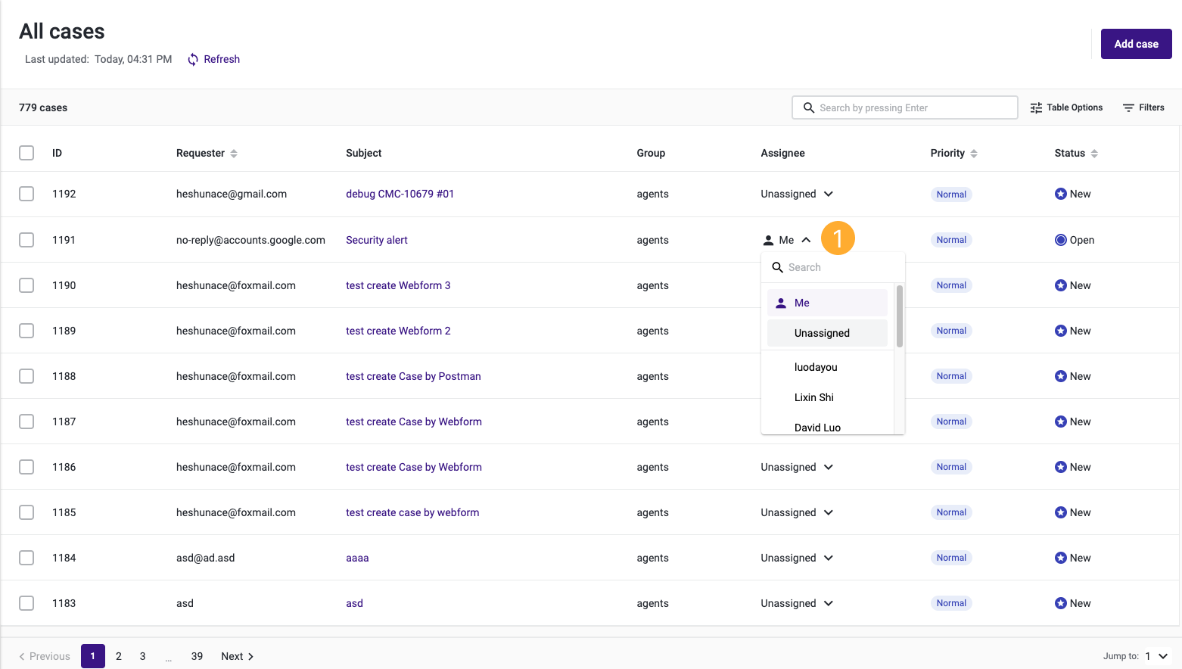Expand assignee dropdown for case 1185
Image resolution: width=1182 pixels, height=669 pixels.
(x=797, y=512)
